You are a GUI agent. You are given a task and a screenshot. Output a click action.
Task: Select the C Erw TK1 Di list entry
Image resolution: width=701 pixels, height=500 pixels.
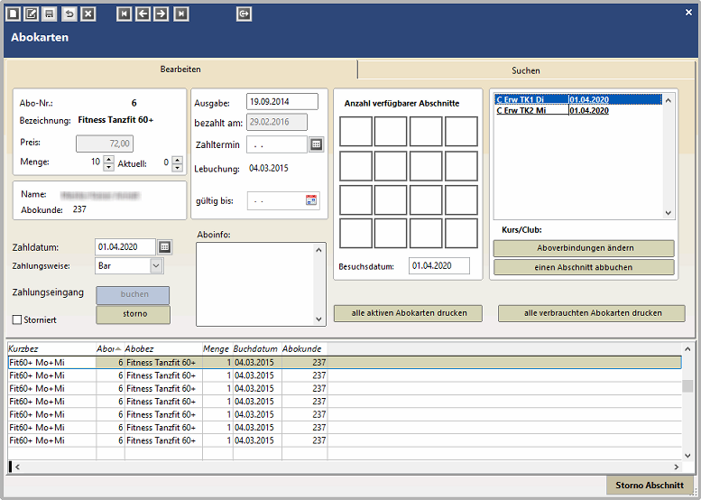(x=578, y=99)
